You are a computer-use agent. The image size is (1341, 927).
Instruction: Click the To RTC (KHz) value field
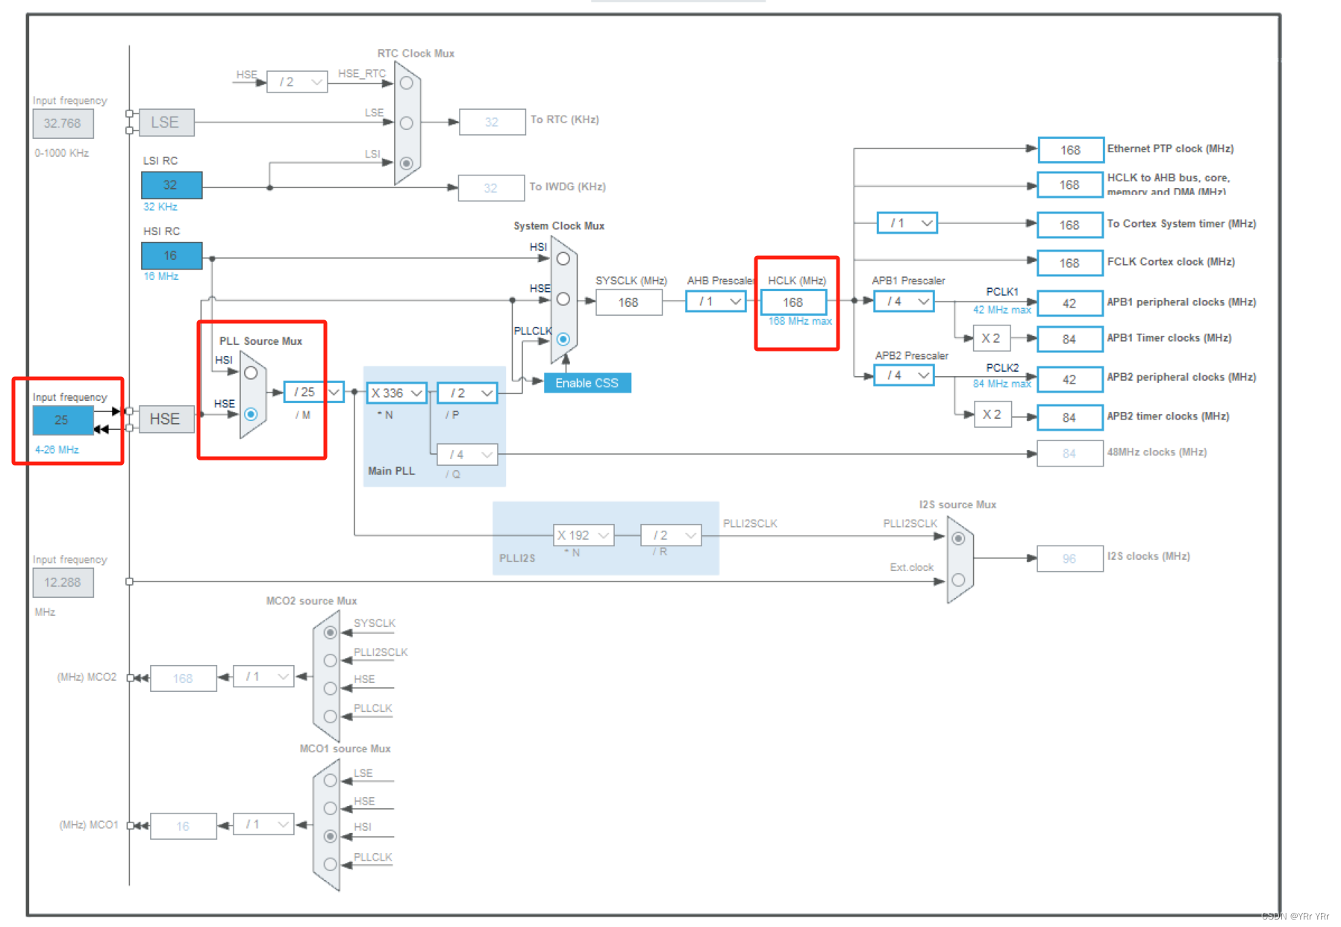point(492,122)
